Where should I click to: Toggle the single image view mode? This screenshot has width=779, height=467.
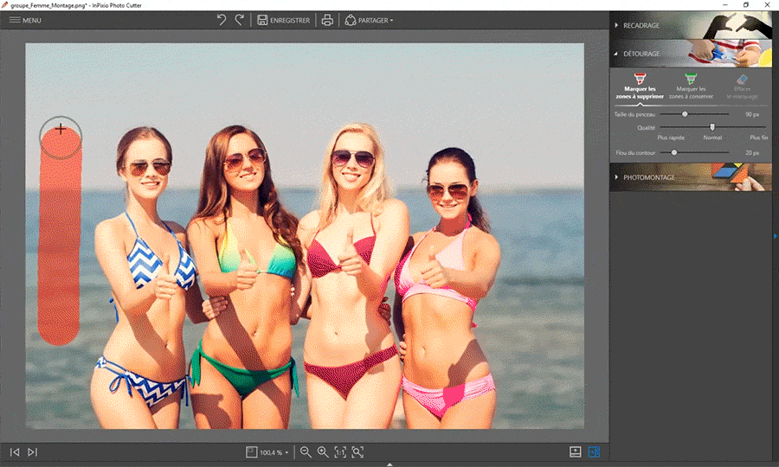click(x=575, y=451)
